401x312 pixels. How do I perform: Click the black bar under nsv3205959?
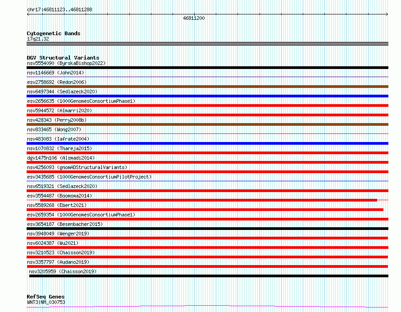tap(209, 276)
